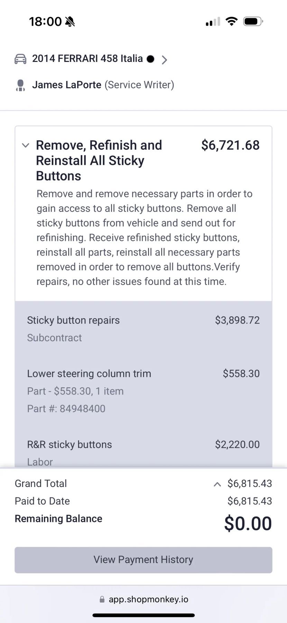Tap the app.shopmonkey.io address bar
Screen dimensions: 287x623
click(x=148, y=599)
